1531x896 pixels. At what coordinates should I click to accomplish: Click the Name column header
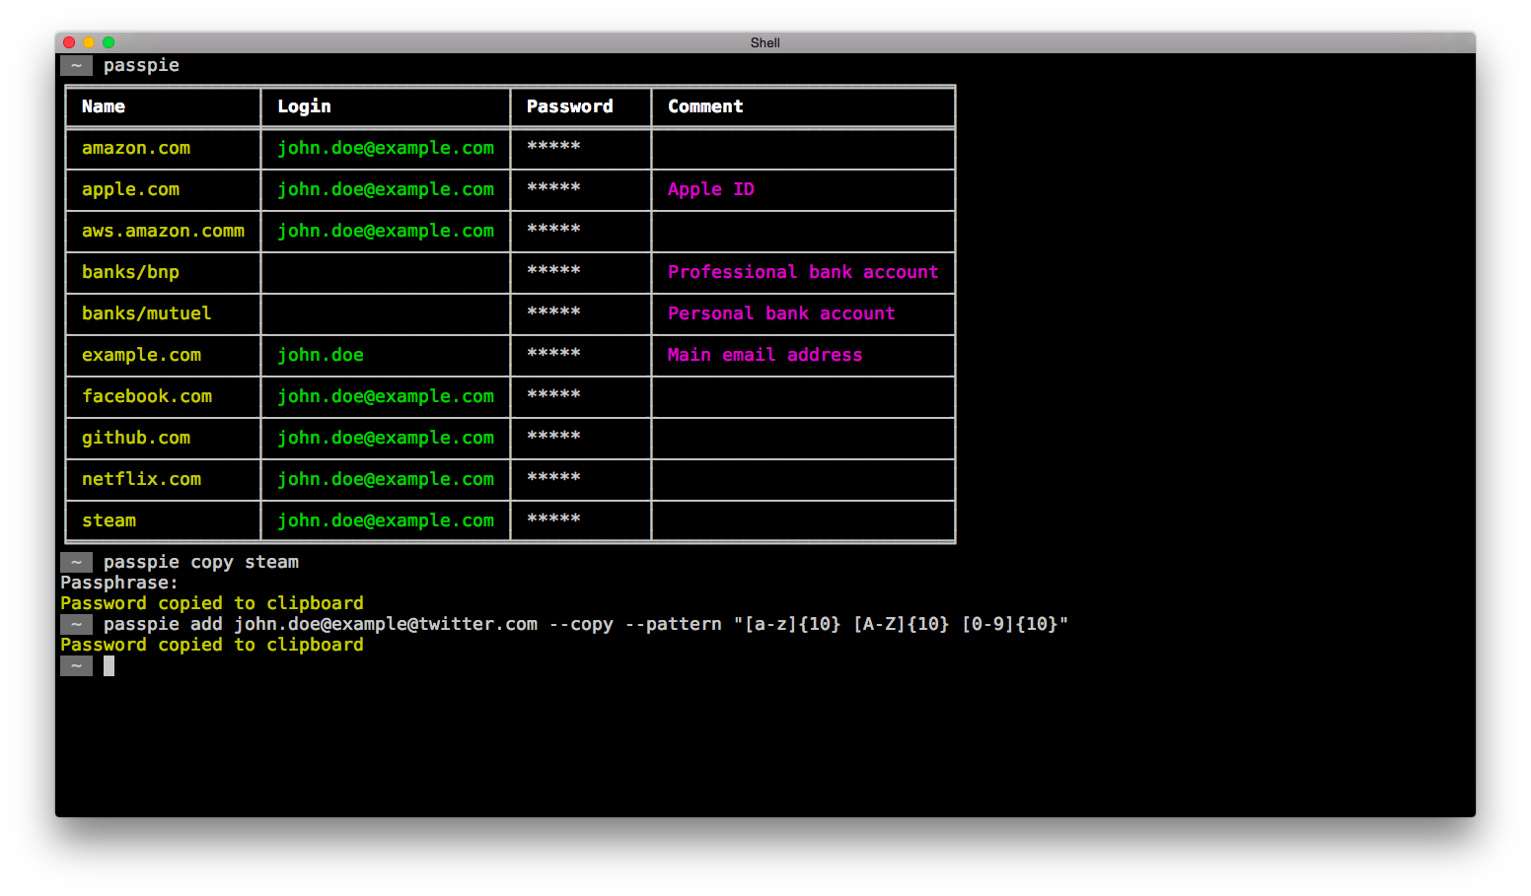click(x=104, y=106)
